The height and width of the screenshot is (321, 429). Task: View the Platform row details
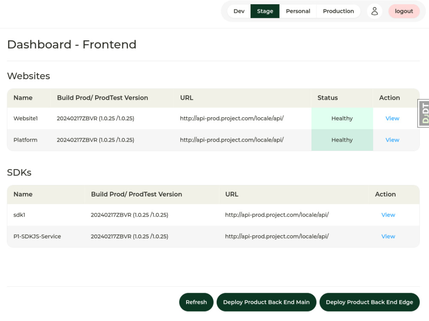[392, 140]
